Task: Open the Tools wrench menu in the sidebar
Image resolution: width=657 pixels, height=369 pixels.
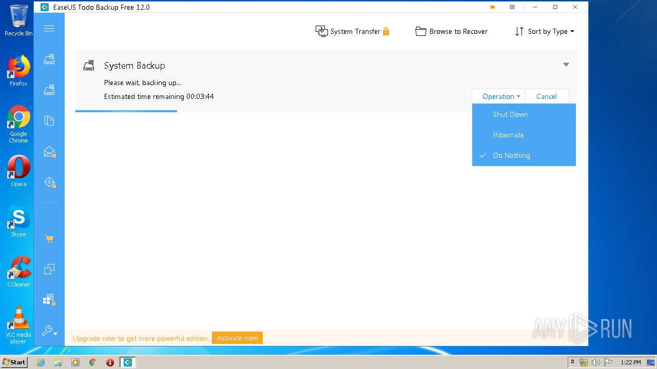Action: click(49, 331)
